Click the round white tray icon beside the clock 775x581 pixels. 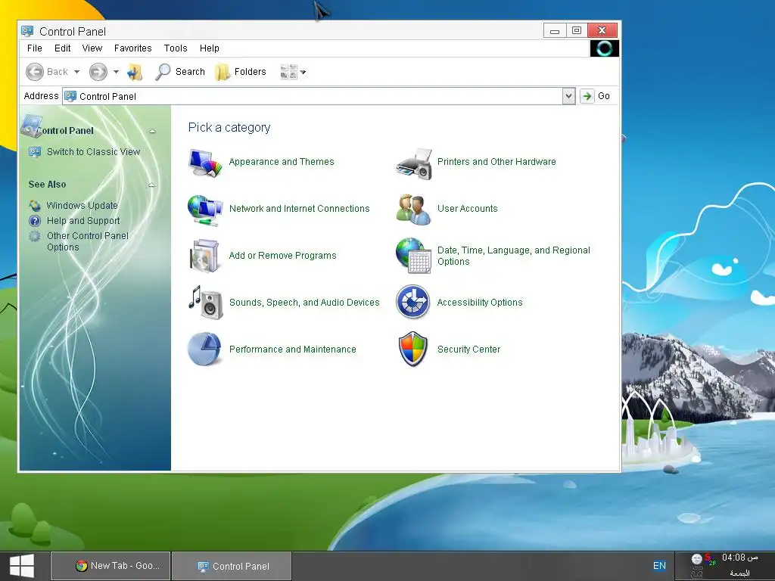(x=696, y=559)
